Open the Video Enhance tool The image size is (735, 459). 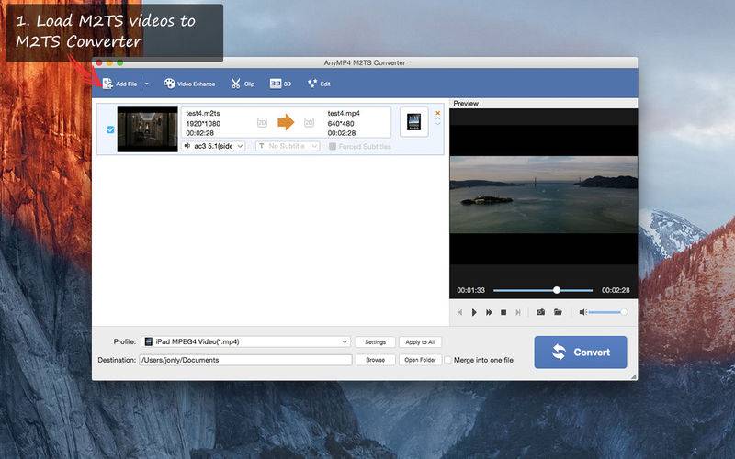(x=189, y=84)
